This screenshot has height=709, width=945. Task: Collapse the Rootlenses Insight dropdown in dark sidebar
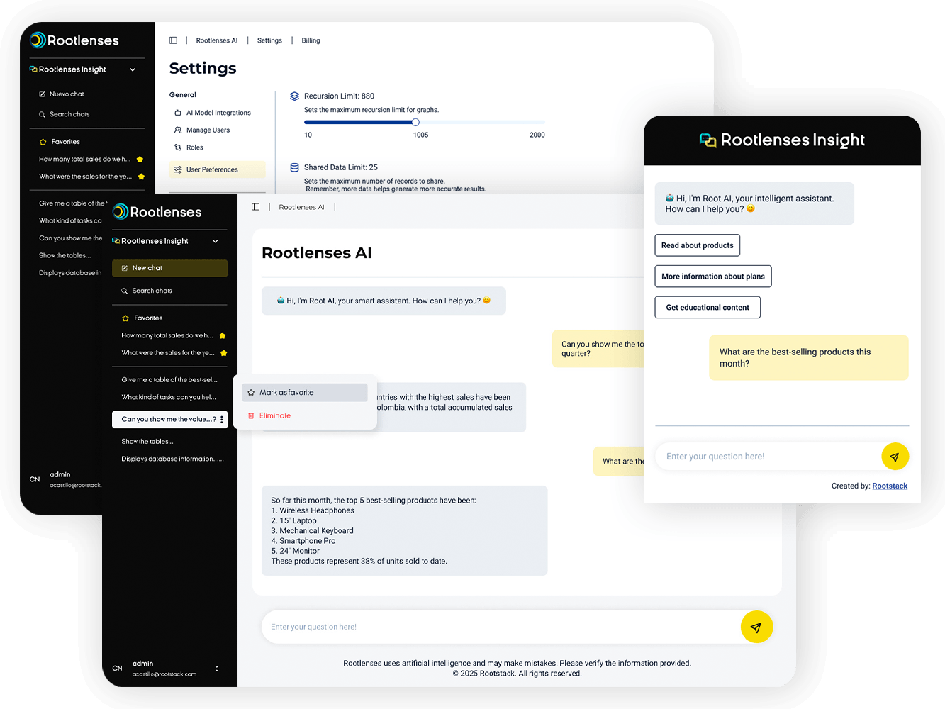[x=216, y=241]
